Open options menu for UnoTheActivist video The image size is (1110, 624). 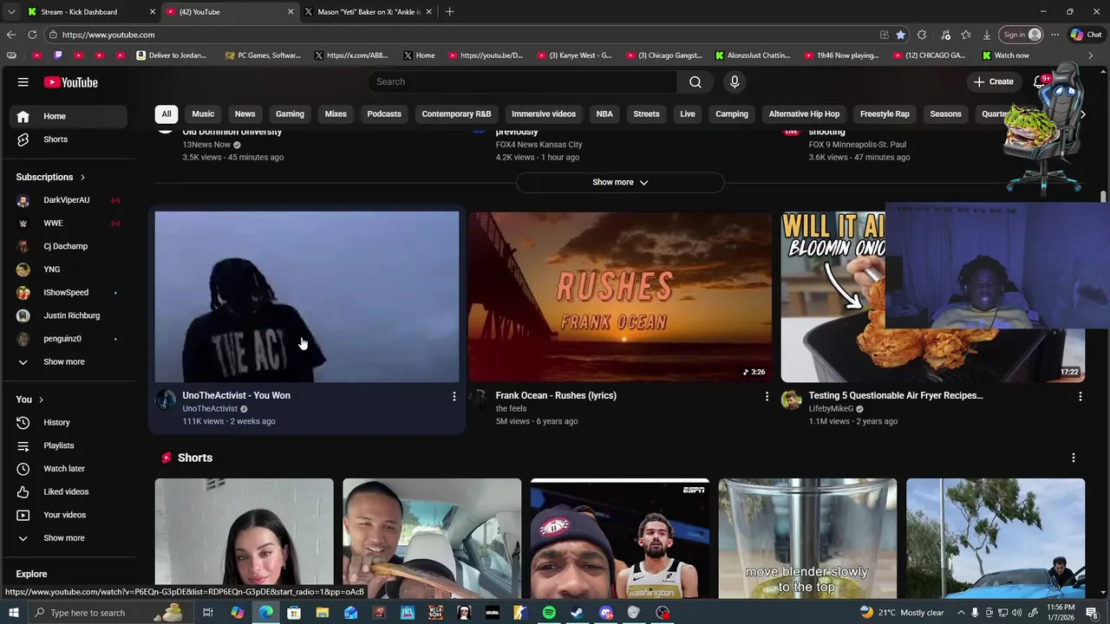click(454, 396)
